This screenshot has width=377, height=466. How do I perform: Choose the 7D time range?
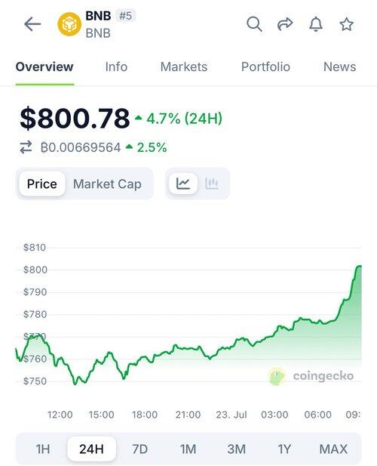[139, 449]
